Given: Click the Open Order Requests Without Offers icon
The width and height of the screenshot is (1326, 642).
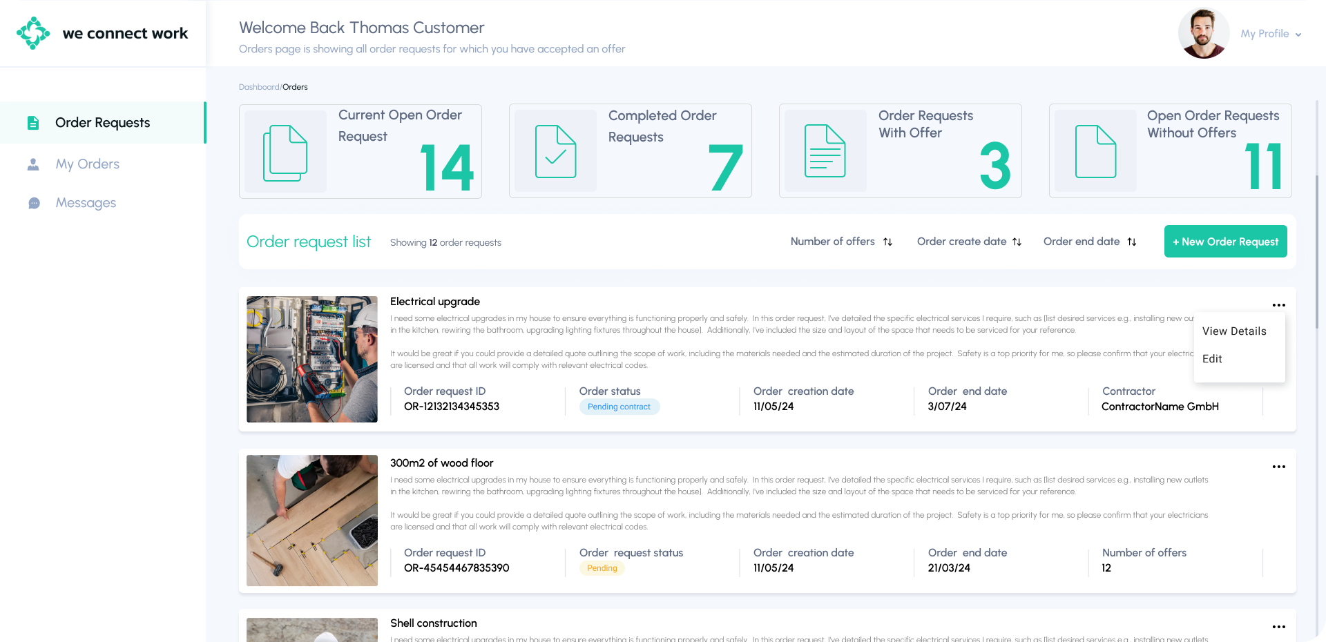Looking at the screenshot, I should click(x=1095, y=152).
